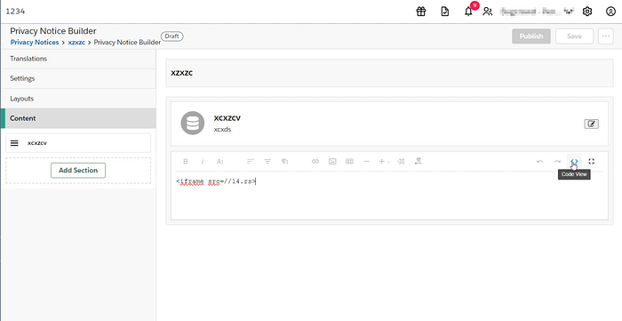Open the settings gear
Screen dimensions: 622x321
pos(587,12)
